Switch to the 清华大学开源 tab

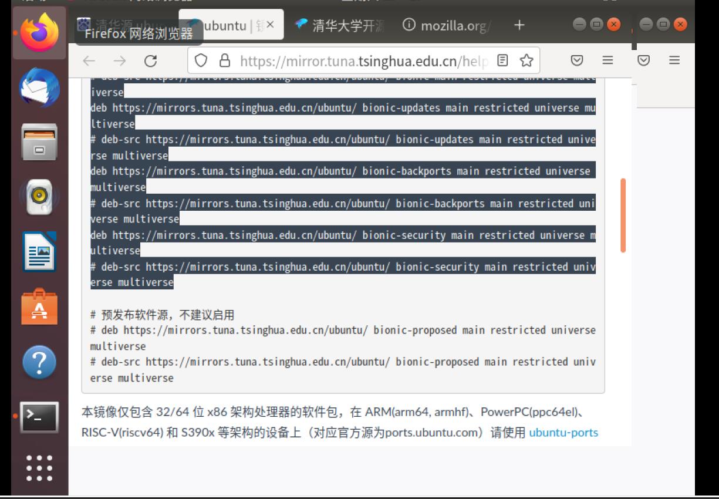click(339, 25)
